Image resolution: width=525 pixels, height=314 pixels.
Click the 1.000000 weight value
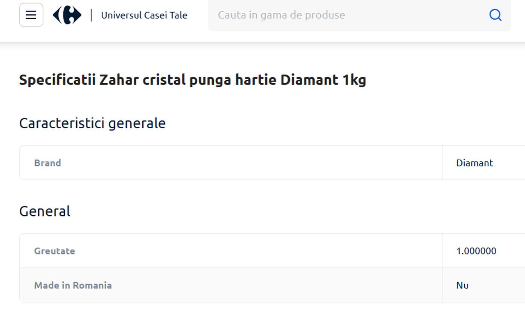point(476,251)
